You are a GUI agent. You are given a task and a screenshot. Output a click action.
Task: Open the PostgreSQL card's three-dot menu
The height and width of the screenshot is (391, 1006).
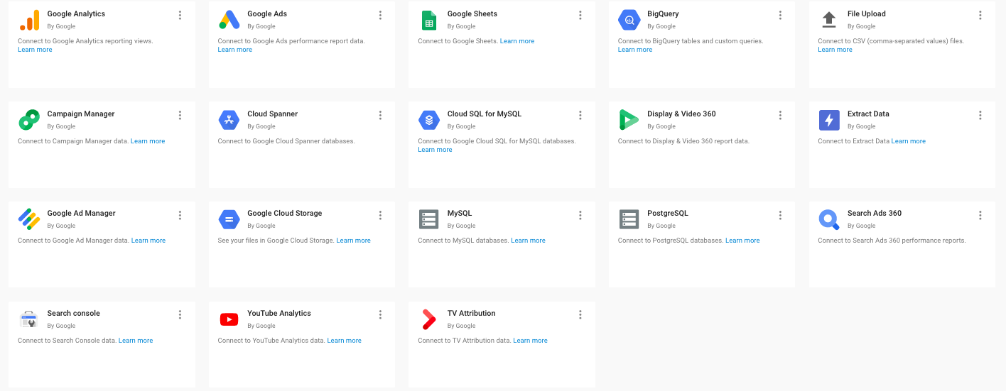click(781, 215)
